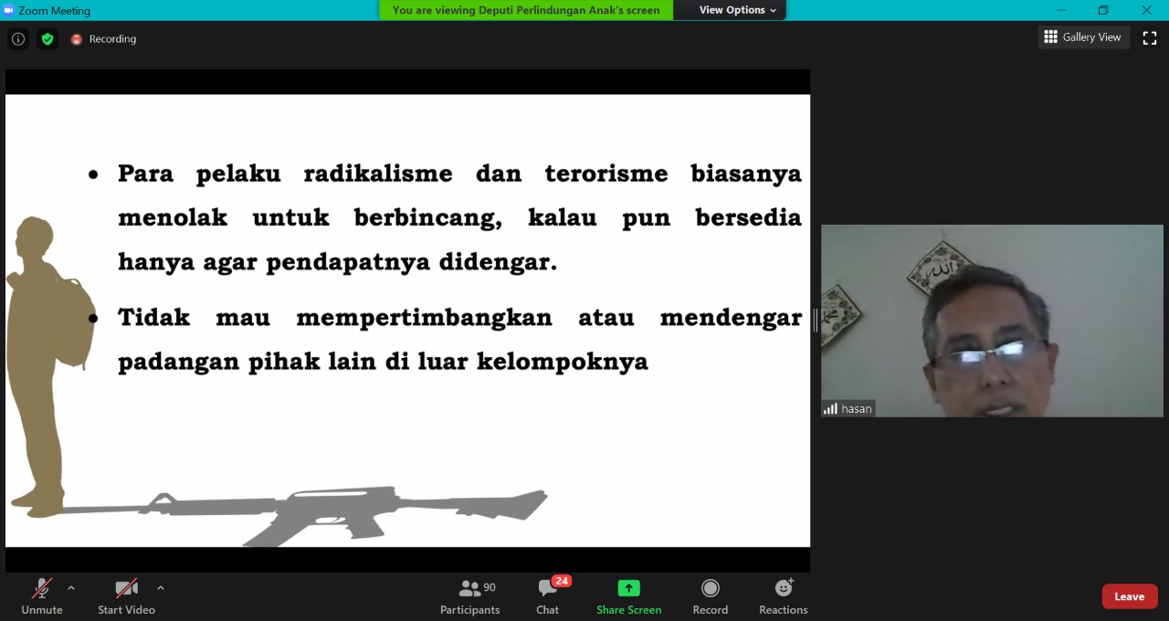The height and width of the screenshot is (621, 1169).
Task: Open the Participants panel
Action: pyautogui.click(x=470, y=597)
